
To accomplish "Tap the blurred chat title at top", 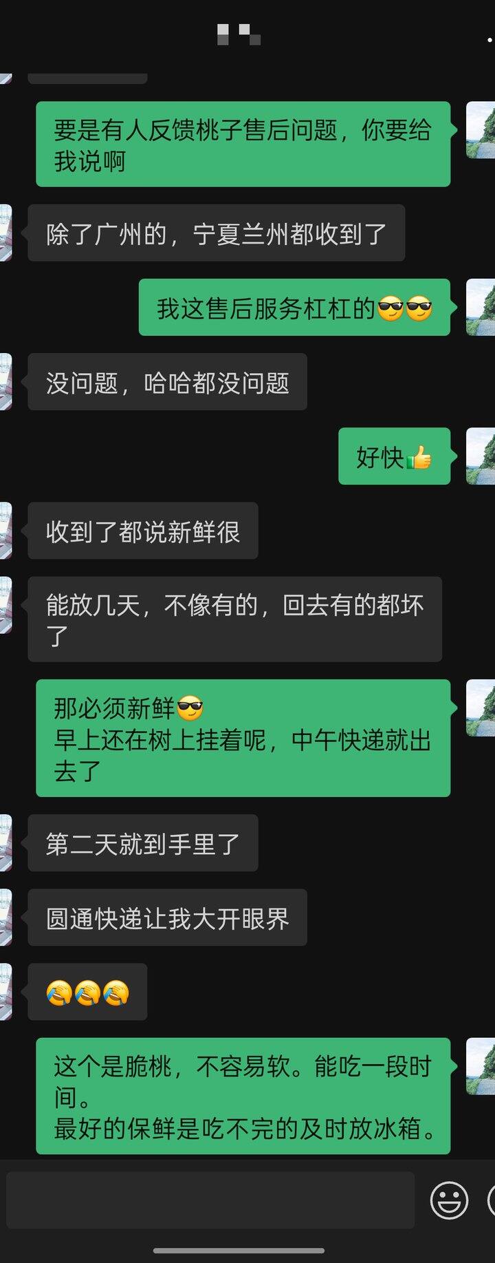I will click(239, 34).
